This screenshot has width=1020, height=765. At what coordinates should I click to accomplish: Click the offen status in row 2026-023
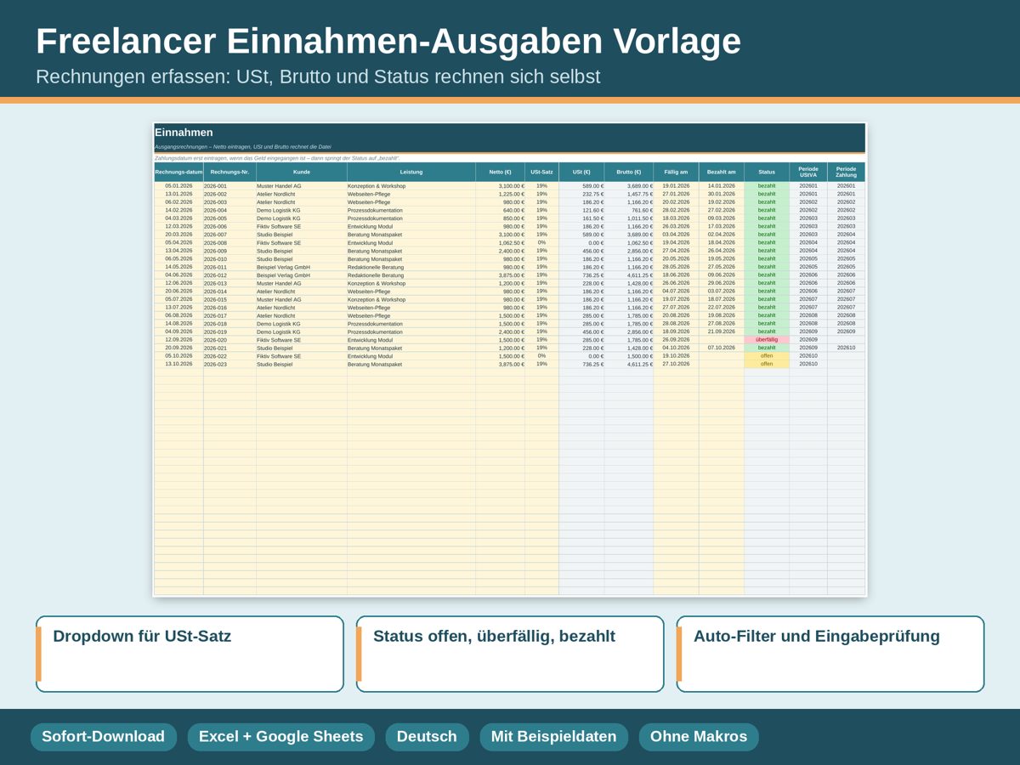coord(767,364)
